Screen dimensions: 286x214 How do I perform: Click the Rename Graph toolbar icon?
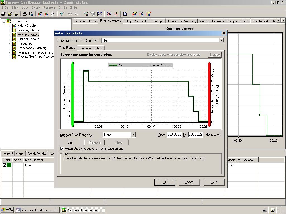click(x=53, y=14)
